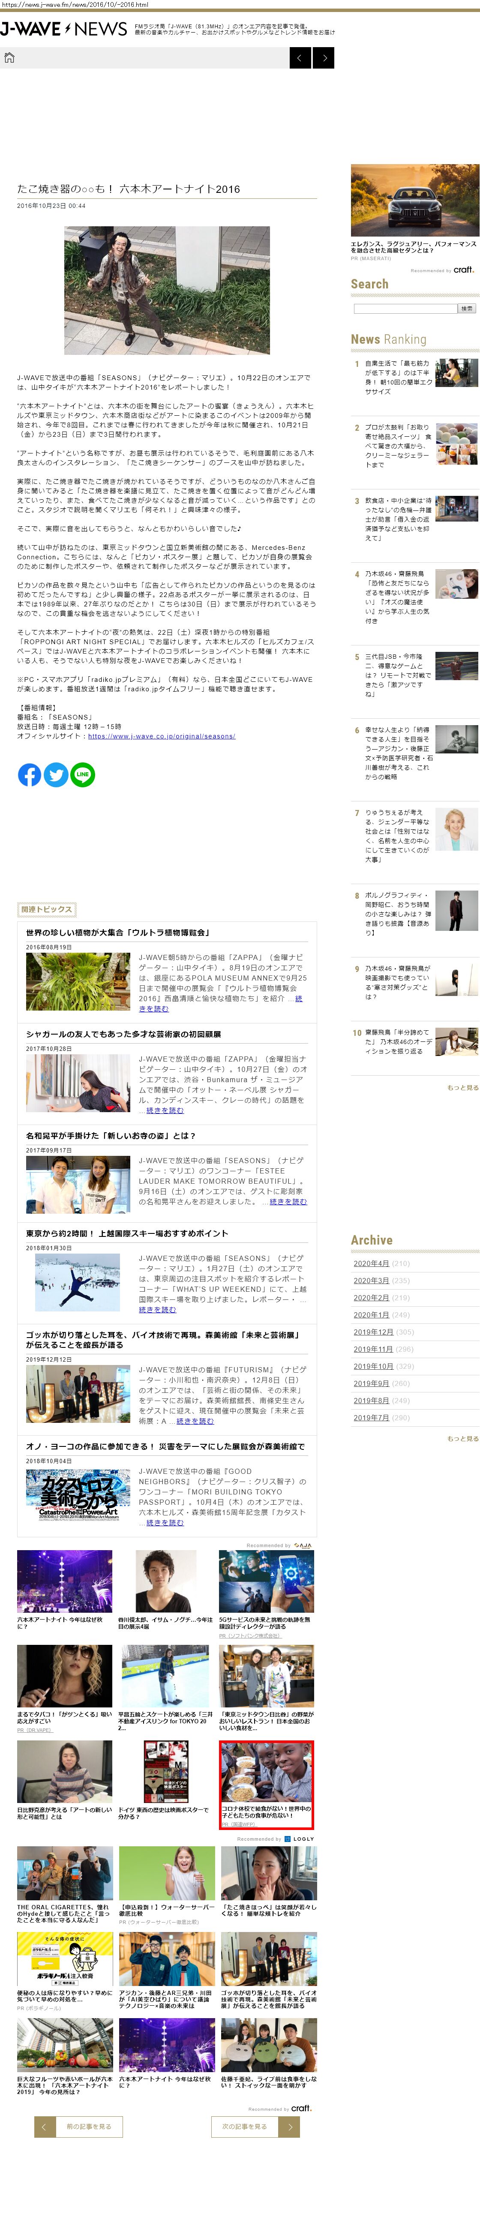Expand archive list with もっと見る
Image resolution: width=480 pixels, height=2226 pixels.
click(x=463, y=1438)
